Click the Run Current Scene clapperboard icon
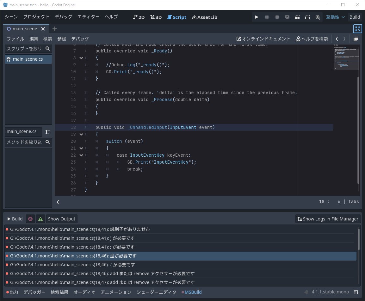 pyautogui.click(x=297, y=17)
